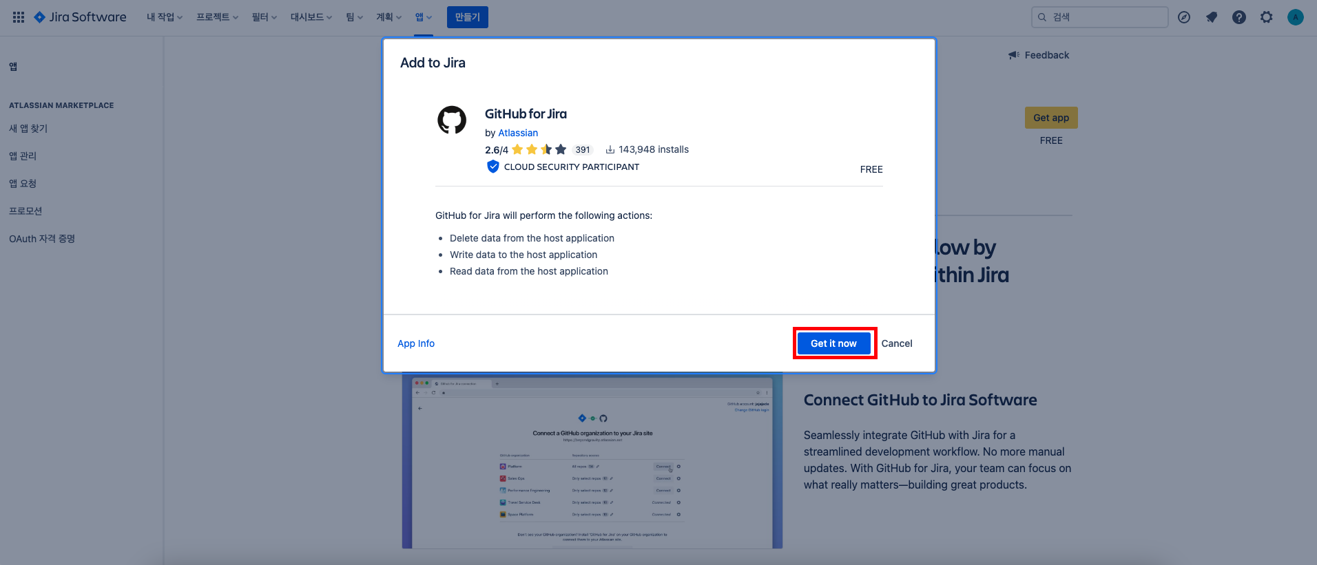1317x565 pixels.
Task: Open the settings gear icon
Action: (x=1267, y=17)
